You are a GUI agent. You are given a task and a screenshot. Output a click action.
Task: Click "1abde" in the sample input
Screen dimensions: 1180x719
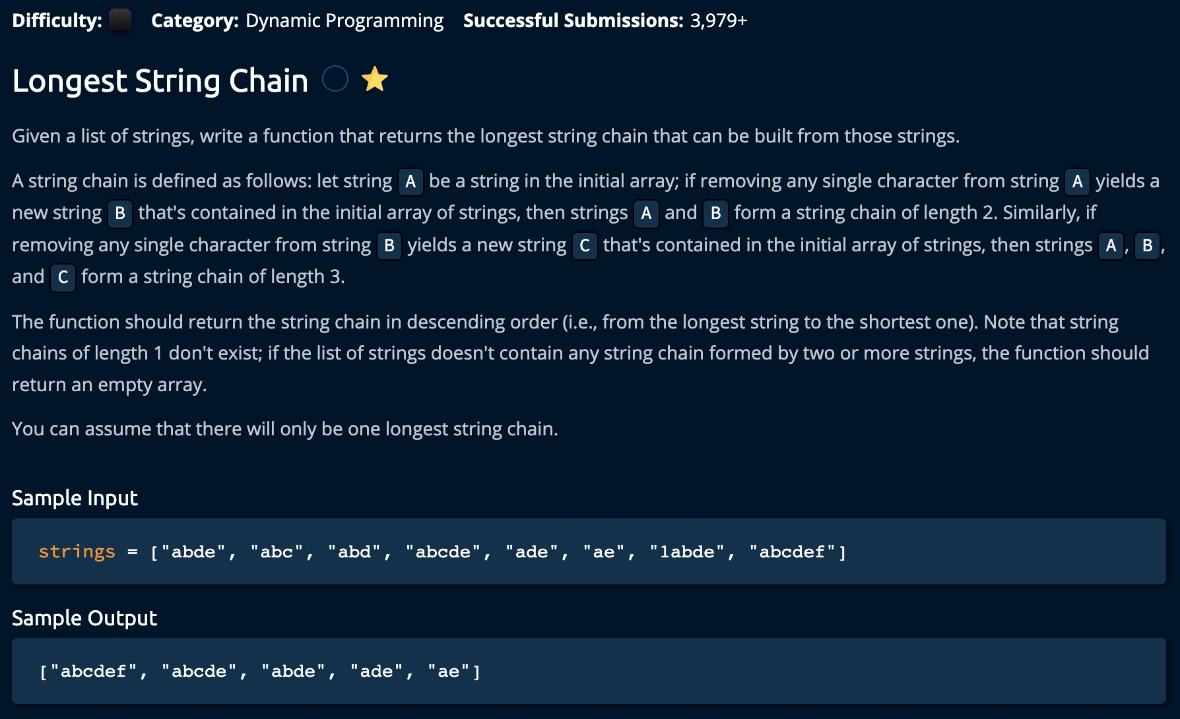pyautogui.click(x=688, y=551)
